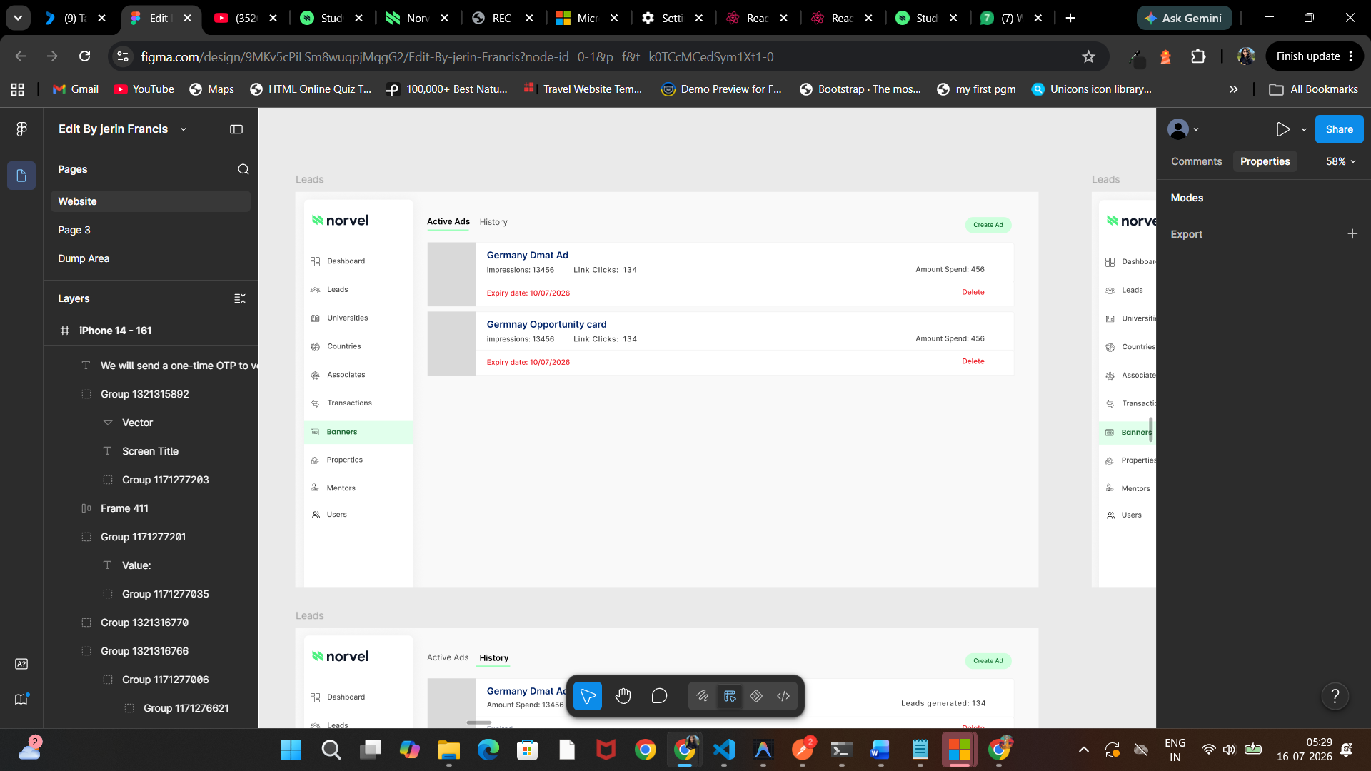Collapse all layers icon
The height and width of the screenshot is (771, 1371).
pyautogui.click(x=240, y=298)
